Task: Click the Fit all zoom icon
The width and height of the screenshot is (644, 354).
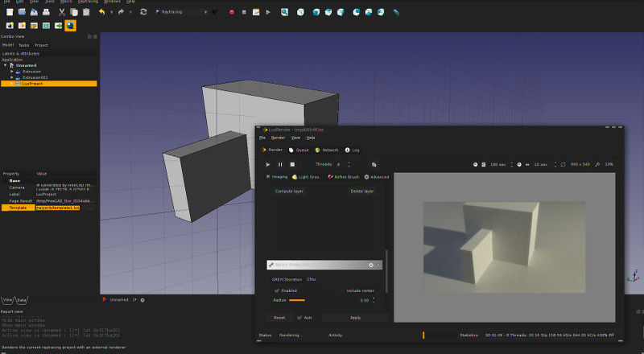Action: click(284, 12)
